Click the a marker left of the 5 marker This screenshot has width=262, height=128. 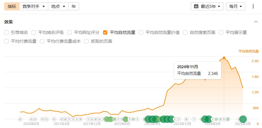[65, 119]
